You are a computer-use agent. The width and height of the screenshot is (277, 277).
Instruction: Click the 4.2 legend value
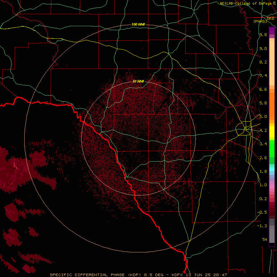click(263, 130)
